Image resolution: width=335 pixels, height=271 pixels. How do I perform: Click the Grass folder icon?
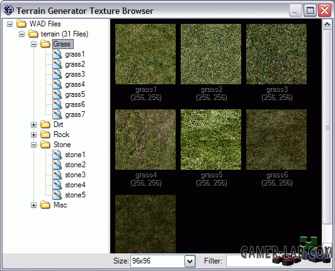[x=45, y=44]
